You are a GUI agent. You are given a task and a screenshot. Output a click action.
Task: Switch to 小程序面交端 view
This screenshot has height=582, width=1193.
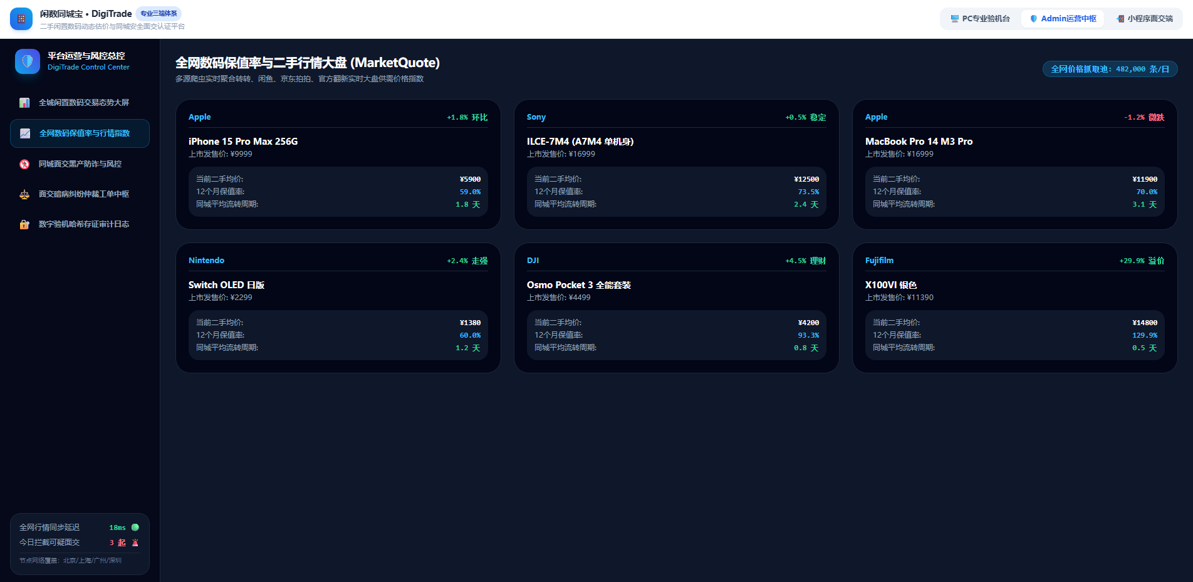(x=1145, y=19)
